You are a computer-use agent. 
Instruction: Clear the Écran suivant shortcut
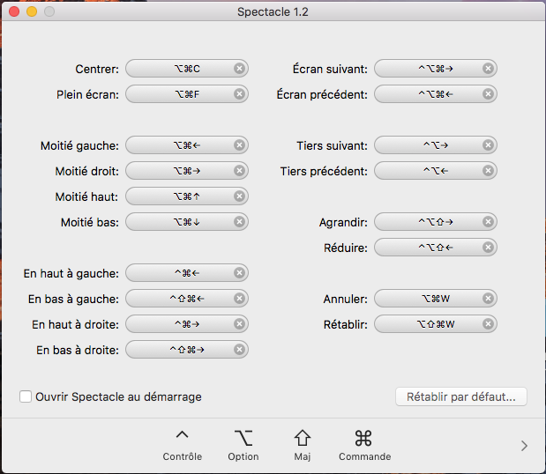tap(488, 69)
